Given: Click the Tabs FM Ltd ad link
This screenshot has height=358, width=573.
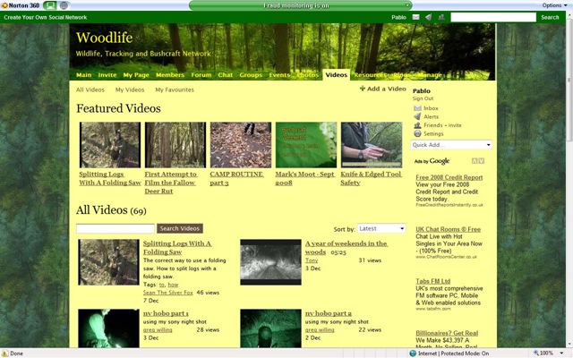Looking at the screenshot, I should tap(432, 281).
